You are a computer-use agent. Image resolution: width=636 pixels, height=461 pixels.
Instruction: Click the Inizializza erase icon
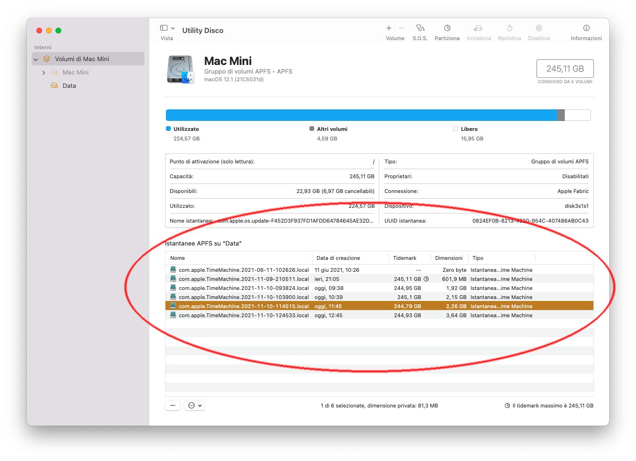point(478,28)
